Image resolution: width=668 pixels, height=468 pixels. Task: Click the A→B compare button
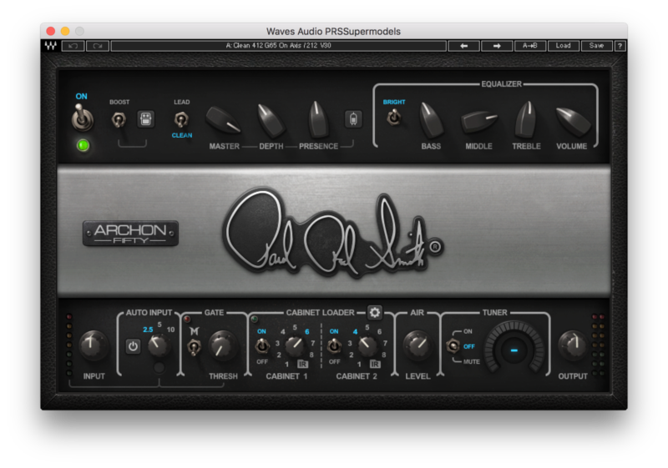[x=530, y=46]
